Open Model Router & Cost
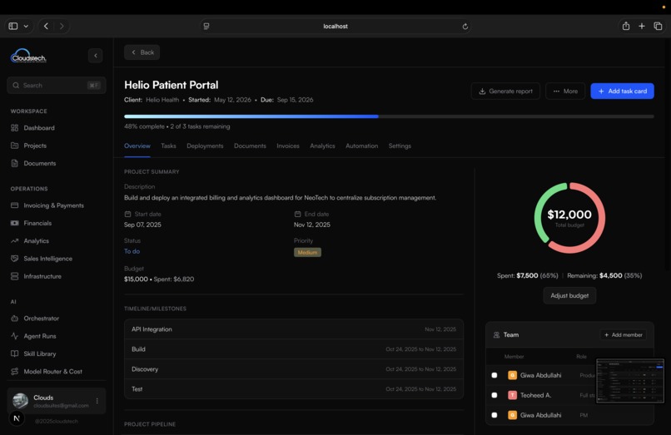 click(x=47, y=371)
